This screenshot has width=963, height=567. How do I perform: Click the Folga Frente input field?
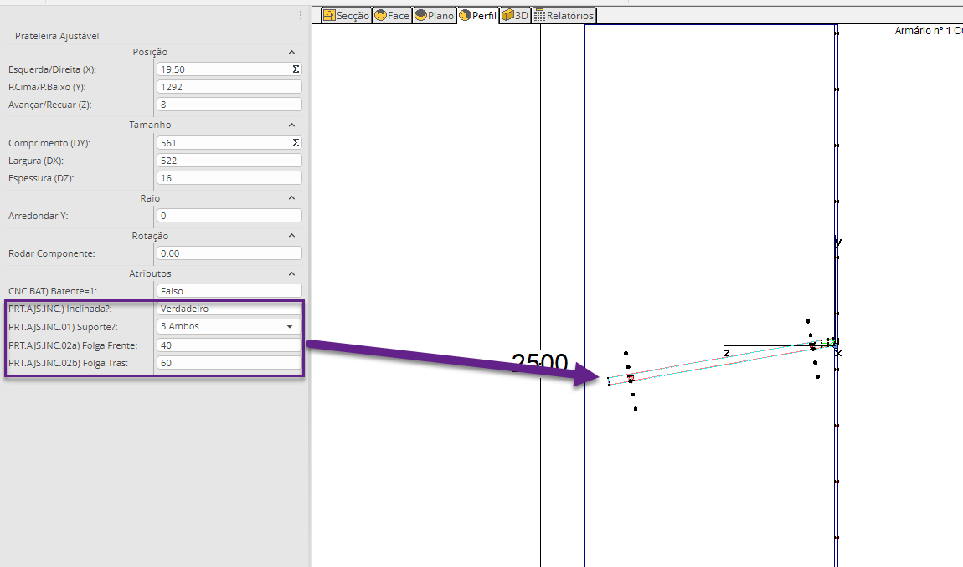(x=229, y=345)
